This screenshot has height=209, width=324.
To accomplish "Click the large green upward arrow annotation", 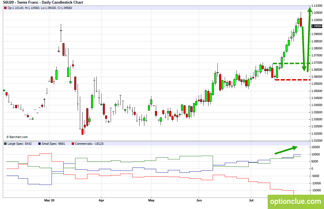I will coord(309,40).
